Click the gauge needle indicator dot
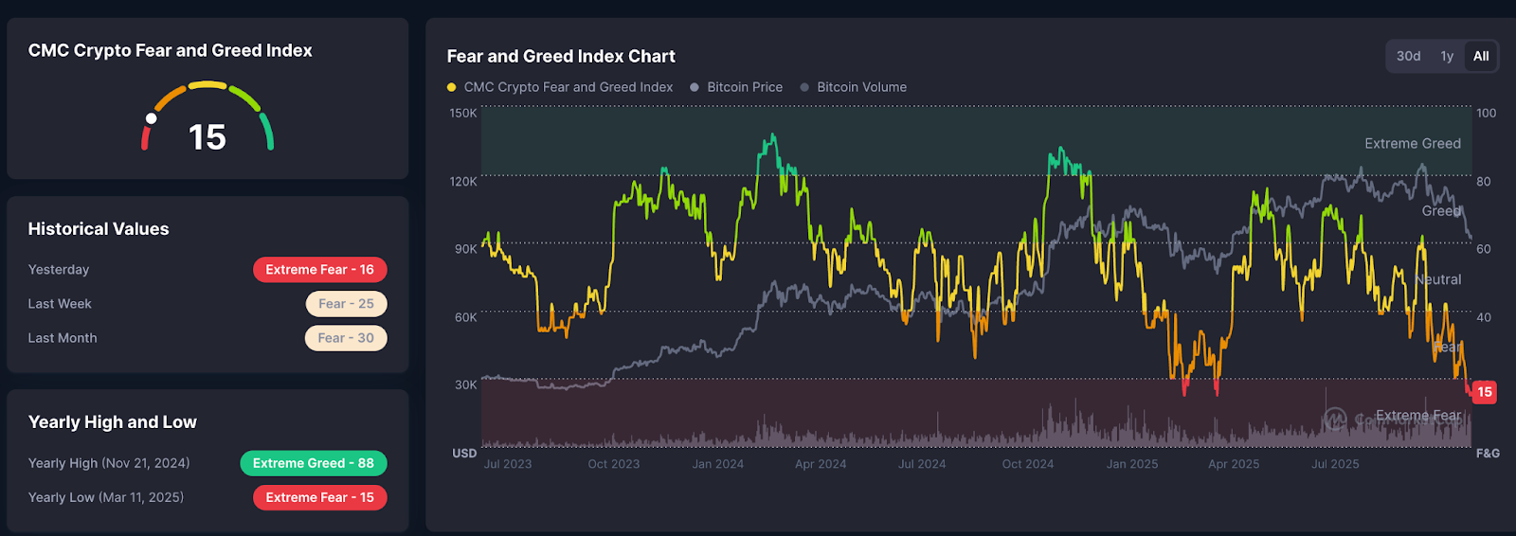Image resolution: width=1516 pixels, height=536 pixels. point(151,118)
